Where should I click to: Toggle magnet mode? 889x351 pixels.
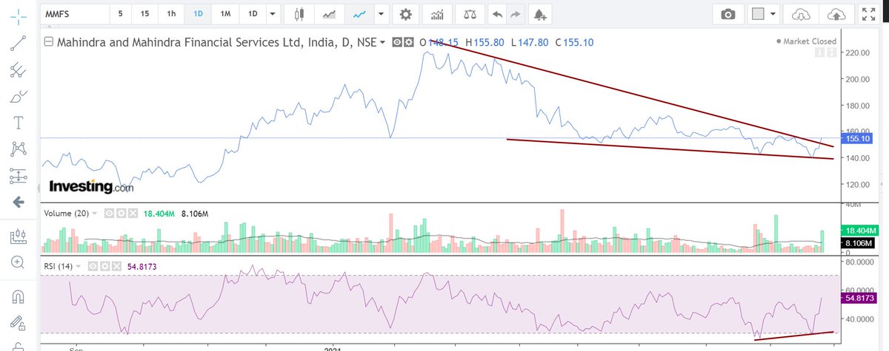click(x=19, y=296)
